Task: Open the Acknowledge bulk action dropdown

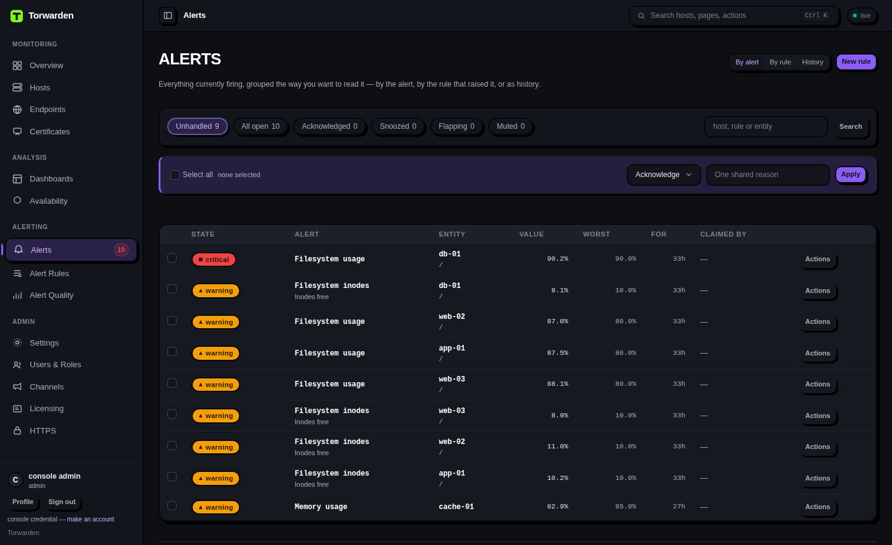Action: [663, 175]
